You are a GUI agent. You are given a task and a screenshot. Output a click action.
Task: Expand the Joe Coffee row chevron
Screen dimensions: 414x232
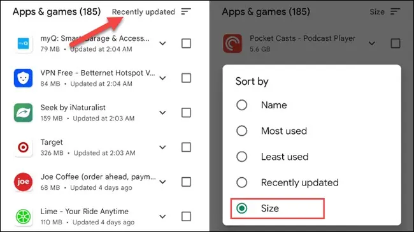point(162,182)
